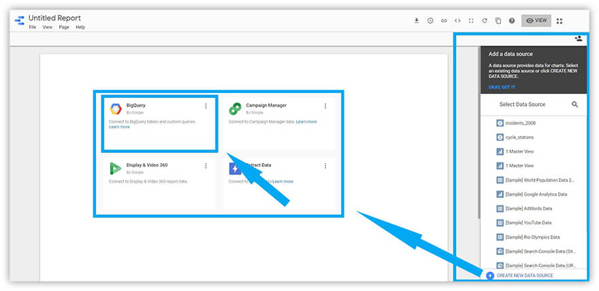Click the Campaign Manager green connector icon
Screen dimensions: 599x291
click(x=235, y=109)
